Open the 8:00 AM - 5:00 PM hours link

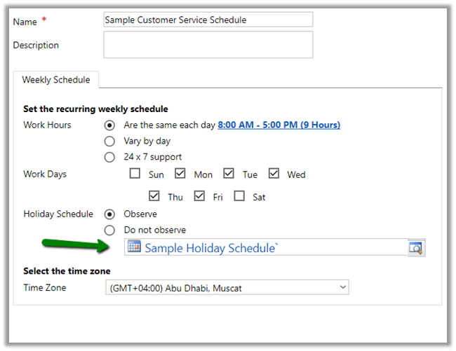[x=279, y=125]
